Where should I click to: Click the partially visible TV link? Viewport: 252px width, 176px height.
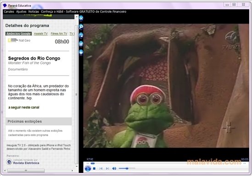click(72, 33)
